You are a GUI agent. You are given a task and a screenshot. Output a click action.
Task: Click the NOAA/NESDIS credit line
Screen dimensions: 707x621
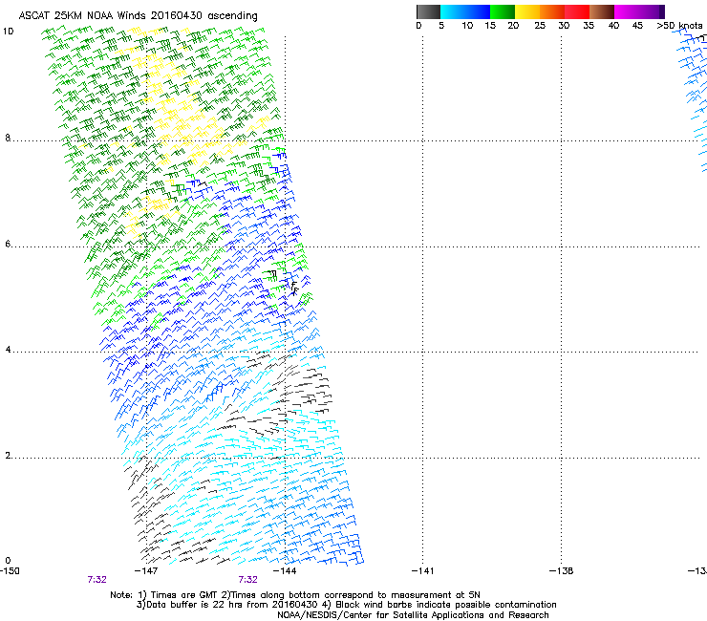click(x=413, y=615)
